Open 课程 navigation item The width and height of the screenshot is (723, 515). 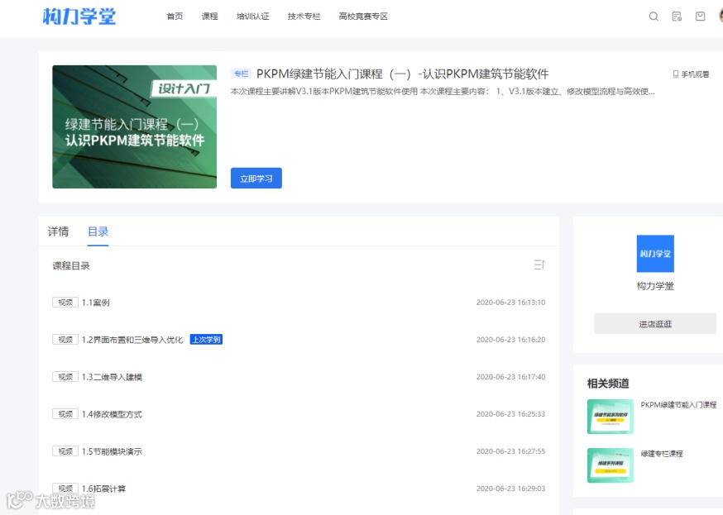[209, 17]
